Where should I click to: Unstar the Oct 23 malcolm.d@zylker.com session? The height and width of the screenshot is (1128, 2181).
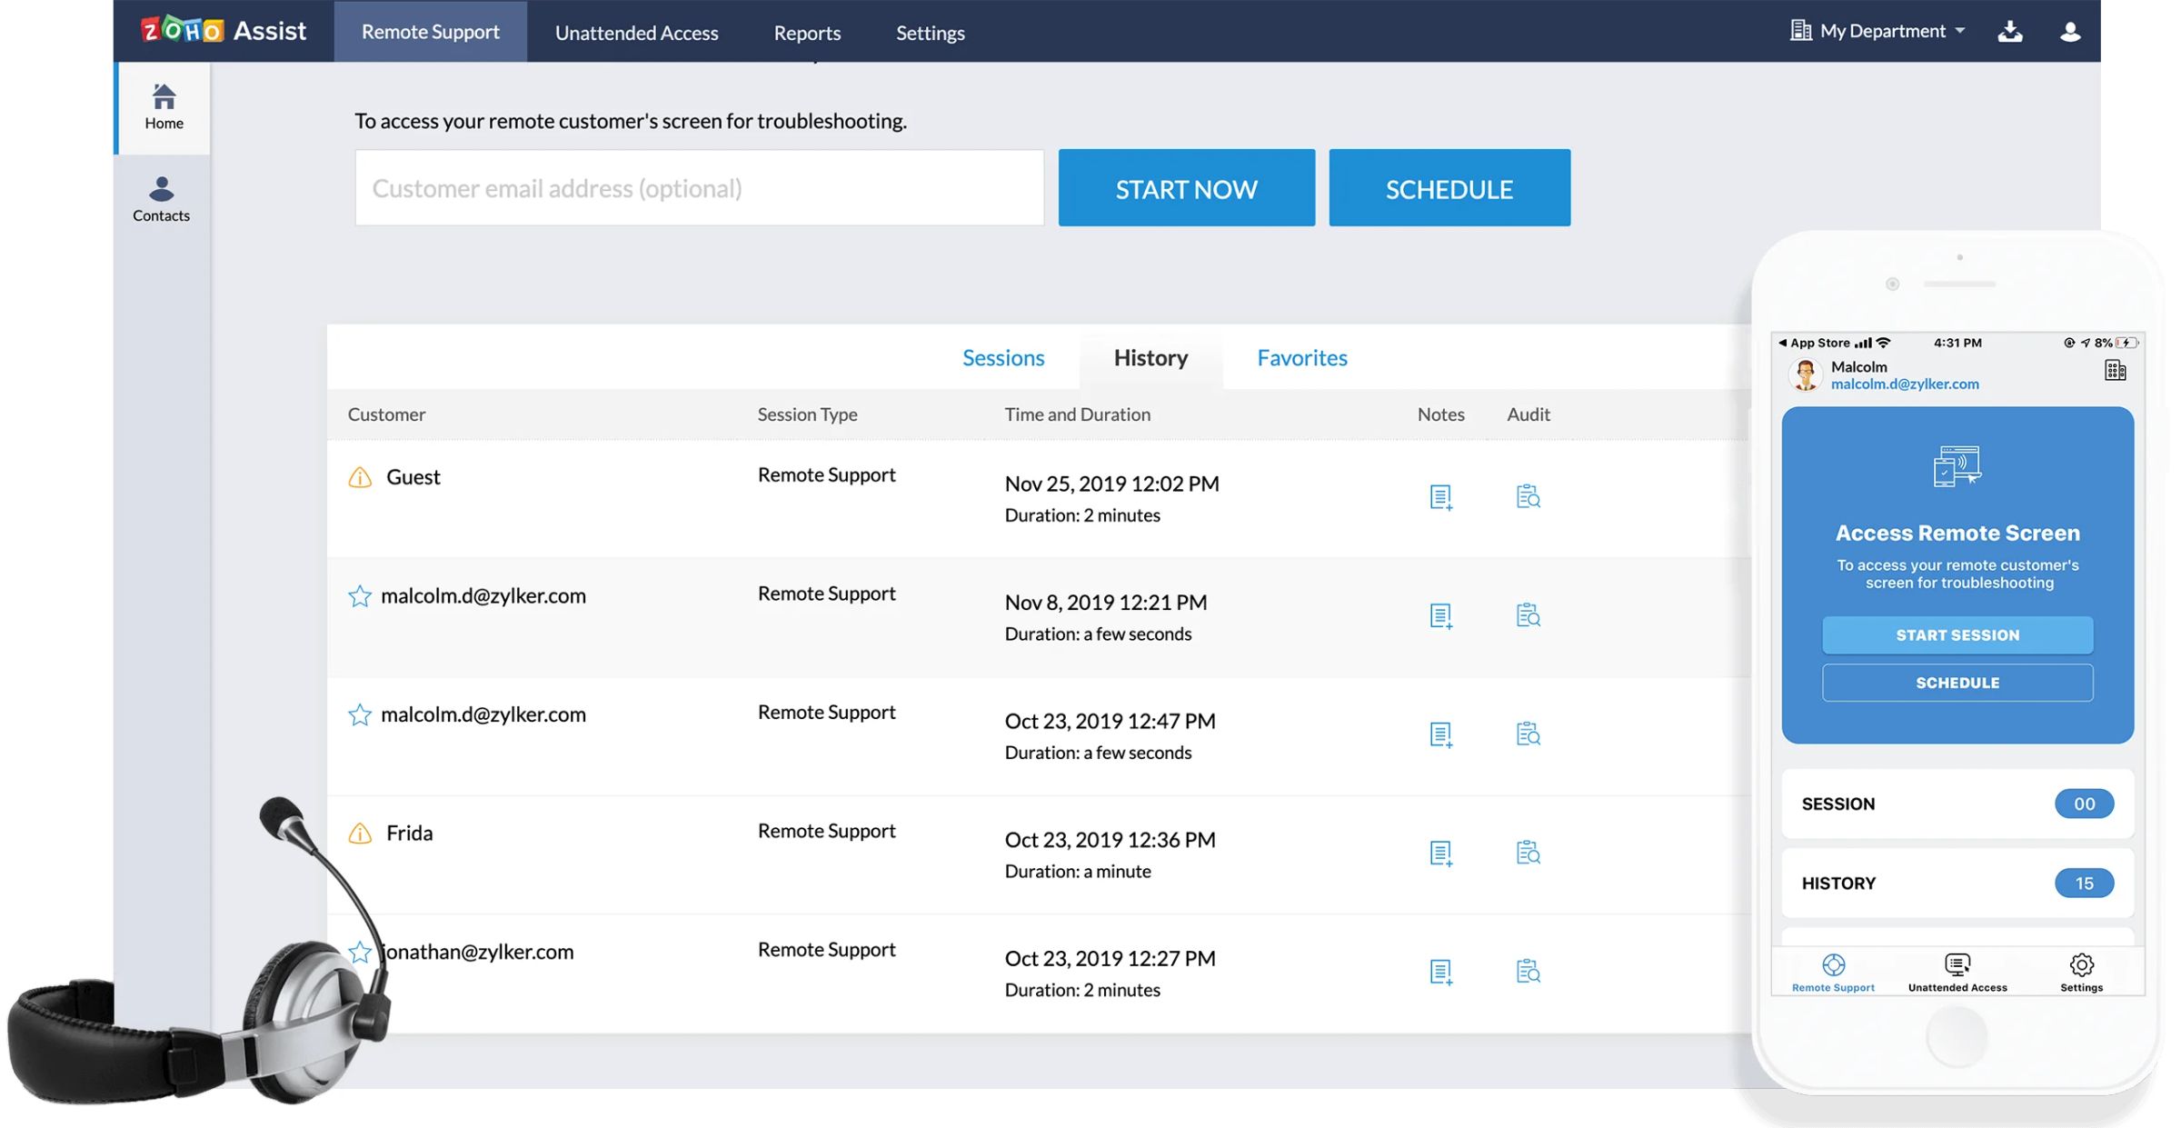pyautogui.click(x=360, y=715)
